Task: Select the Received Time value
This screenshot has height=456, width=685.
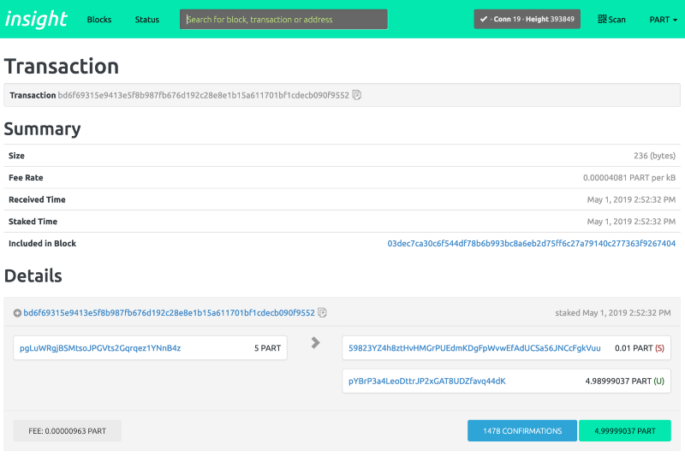Action: 631,199
